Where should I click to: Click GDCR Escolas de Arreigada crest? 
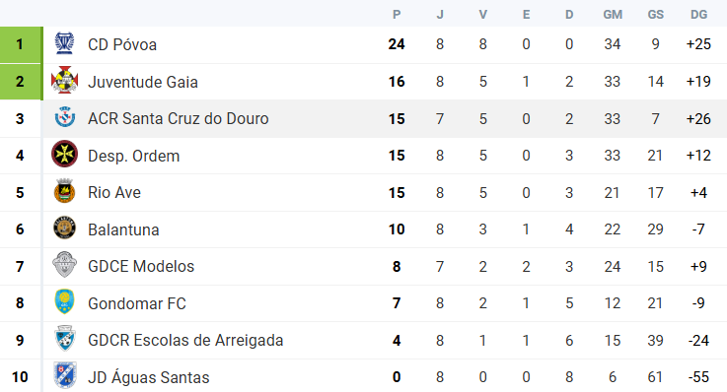point(64,339)
